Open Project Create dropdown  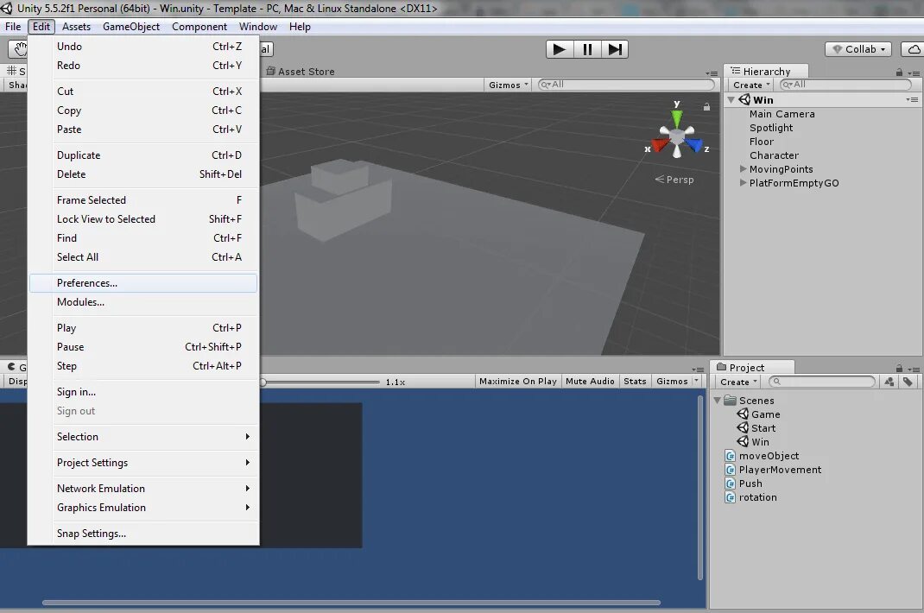738,382
